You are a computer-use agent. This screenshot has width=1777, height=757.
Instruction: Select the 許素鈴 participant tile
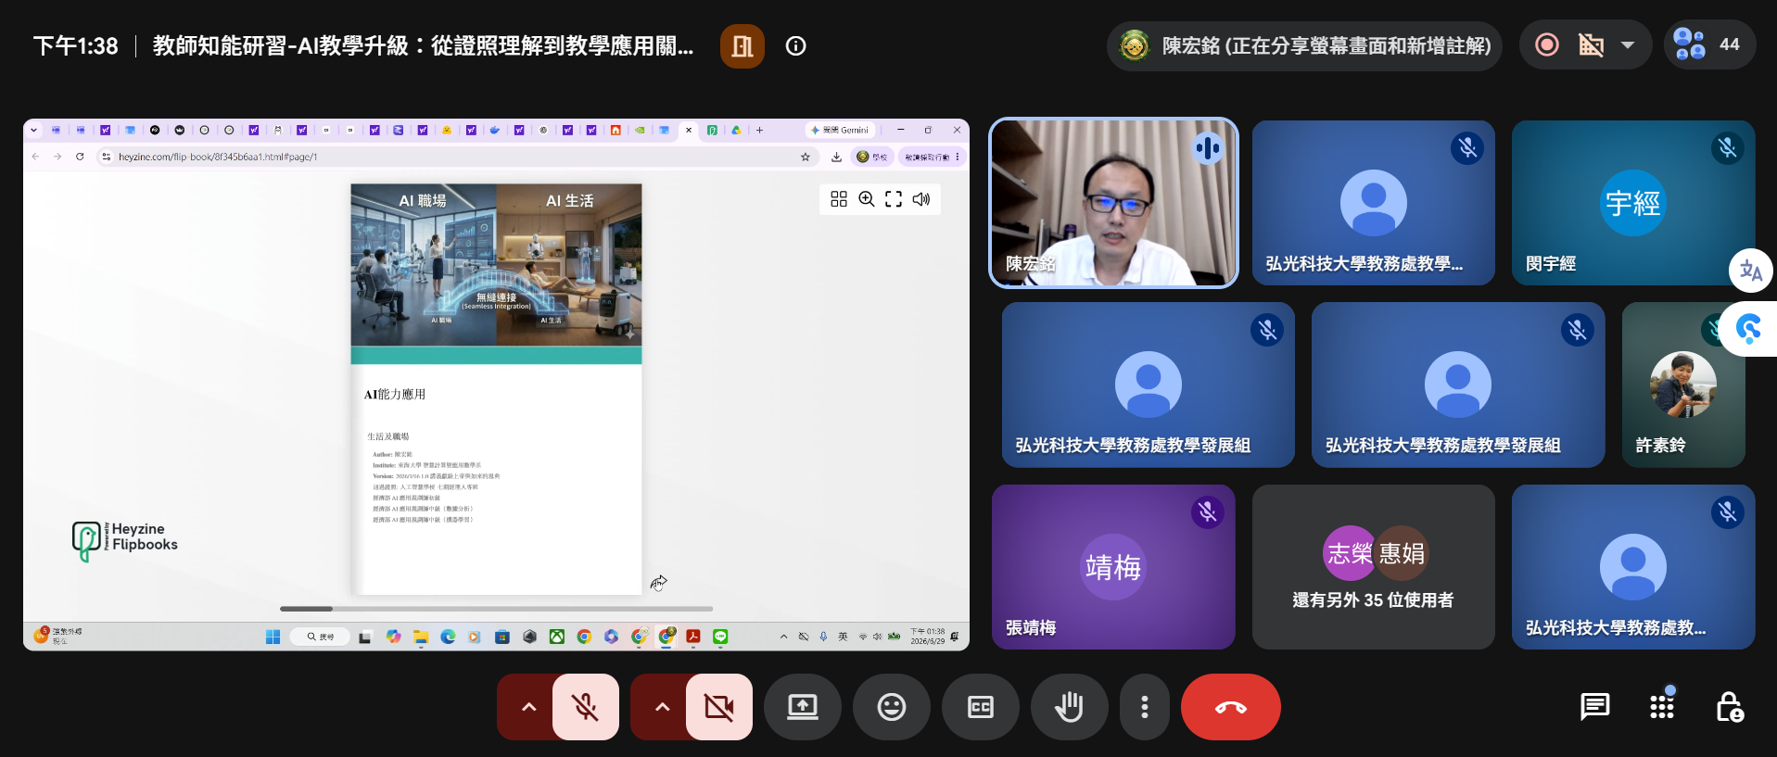point(1683,385)
